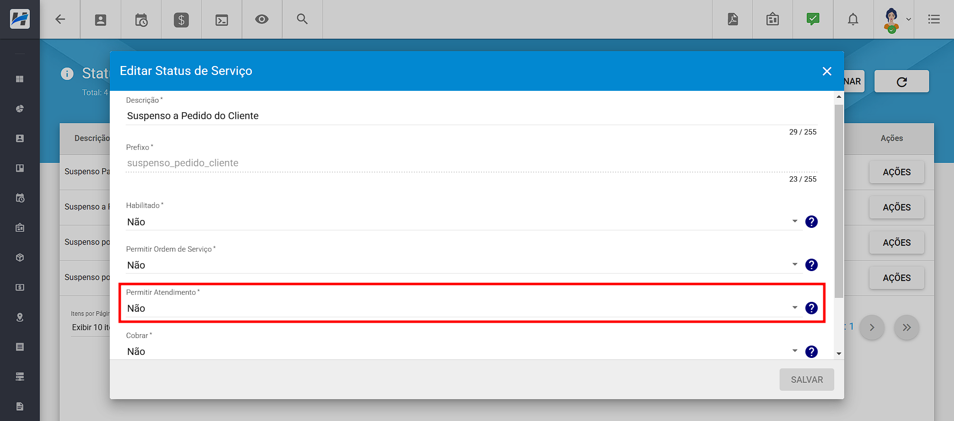Open the dollar sign financial icon
The image size is (954, 421).
(x=181, y=20)
